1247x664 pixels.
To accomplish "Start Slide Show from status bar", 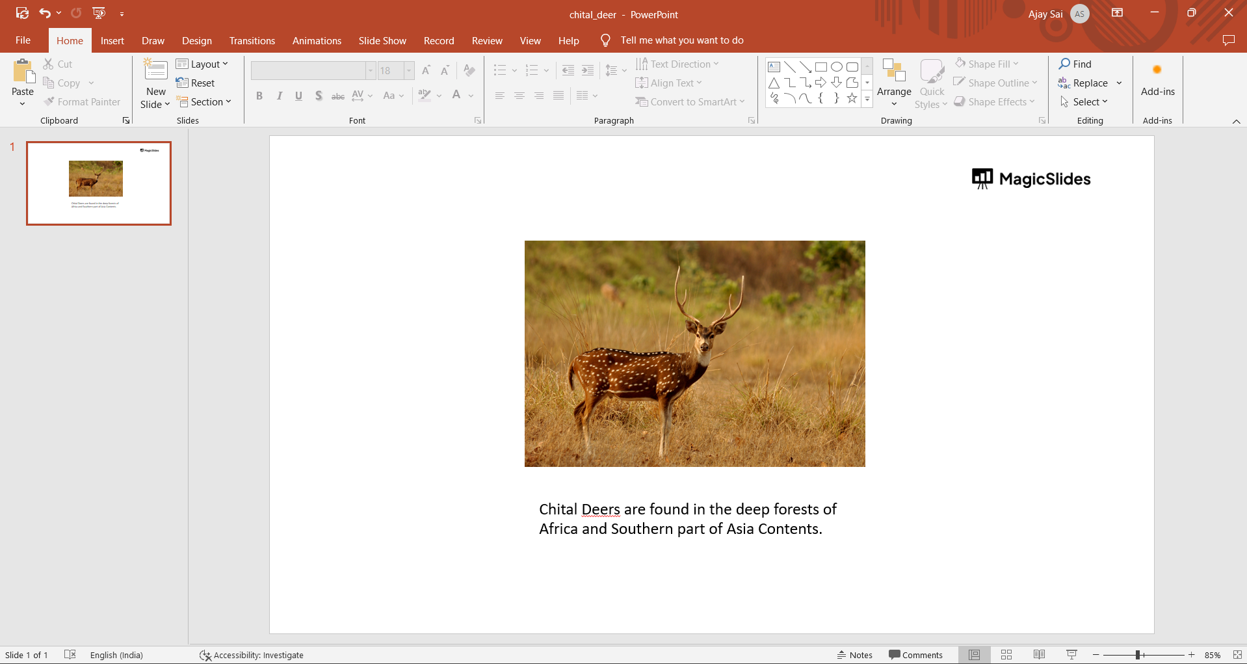I will (x=1071, y=655).
